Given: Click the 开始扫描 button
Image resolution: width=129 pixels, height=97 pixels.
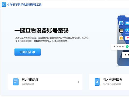Looking at the screenshot, I should click(x=27, y=52).
